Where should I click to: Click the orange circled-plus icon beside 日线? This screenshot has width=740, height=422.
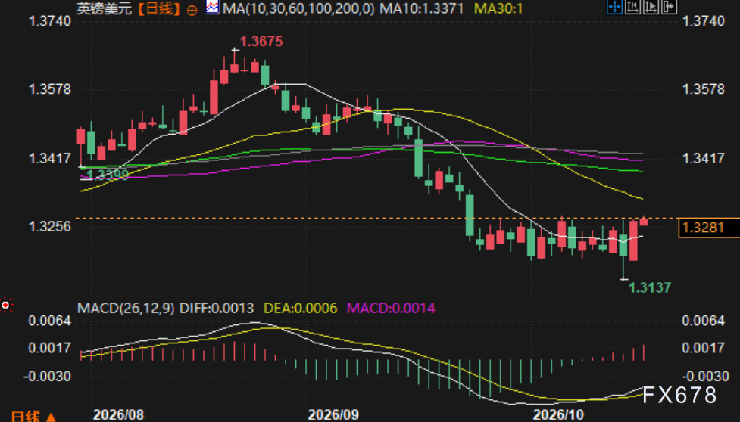click(x=192, y=10)
